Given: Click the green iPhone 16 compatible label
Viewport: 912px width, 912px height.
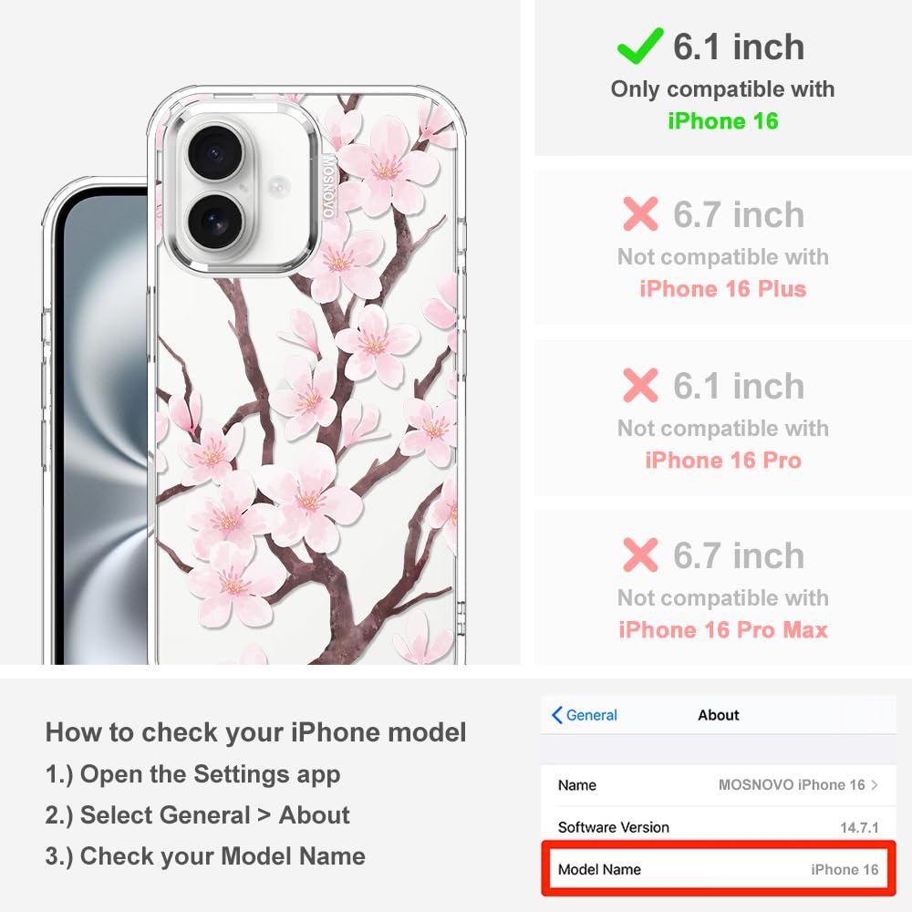Looking at the screenshot, I should [722, 121].
